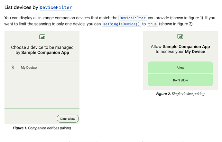Click the Bluetooth icon beside My Device
The height and width of the screenshot is (142, 222).
(x=13, y=67)
